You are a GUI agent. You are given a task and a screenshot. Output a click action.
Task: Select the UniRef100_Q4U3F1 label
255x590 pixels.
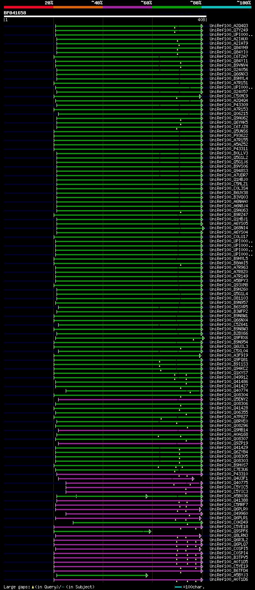pyautogui.click(x=229, y=478)
